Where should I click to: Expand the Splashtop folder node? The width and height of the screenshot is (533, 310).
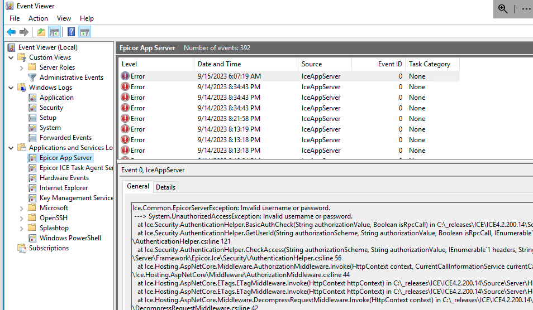pyautogui.click(x=21, y=229)
